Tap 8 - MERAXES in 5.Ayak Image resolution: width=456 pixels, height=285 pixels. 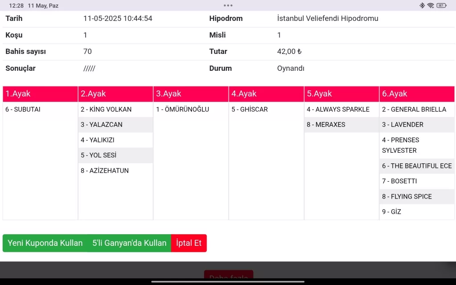coord(326,125)
